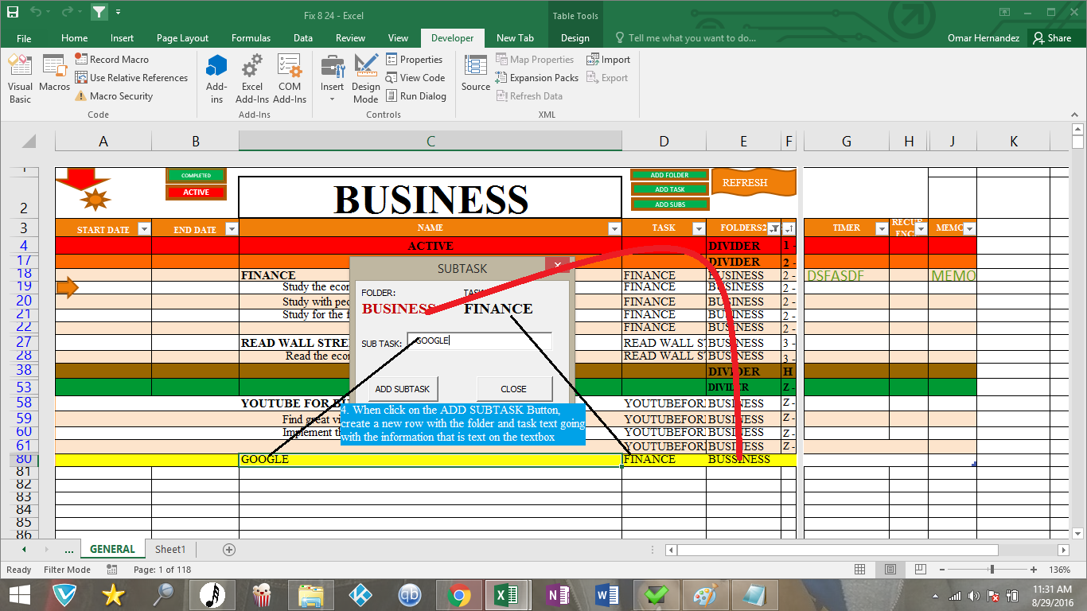Click the SUB TASK text field

click(479, 341)
